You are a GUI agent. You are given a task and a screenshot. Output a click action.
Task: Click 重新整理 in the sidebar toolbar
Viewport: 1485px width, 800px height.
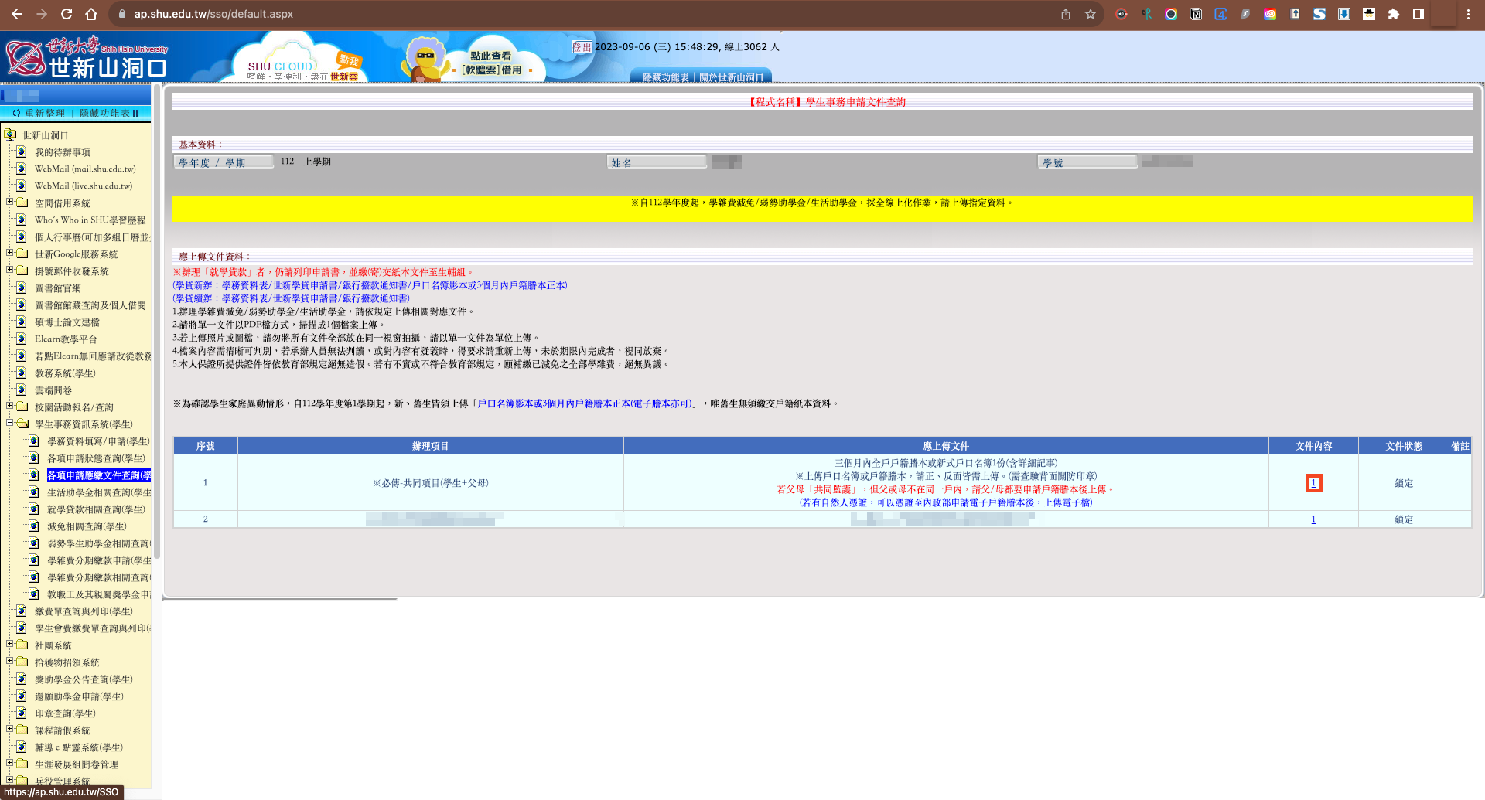pyautogui.click(x=39, y=113)
